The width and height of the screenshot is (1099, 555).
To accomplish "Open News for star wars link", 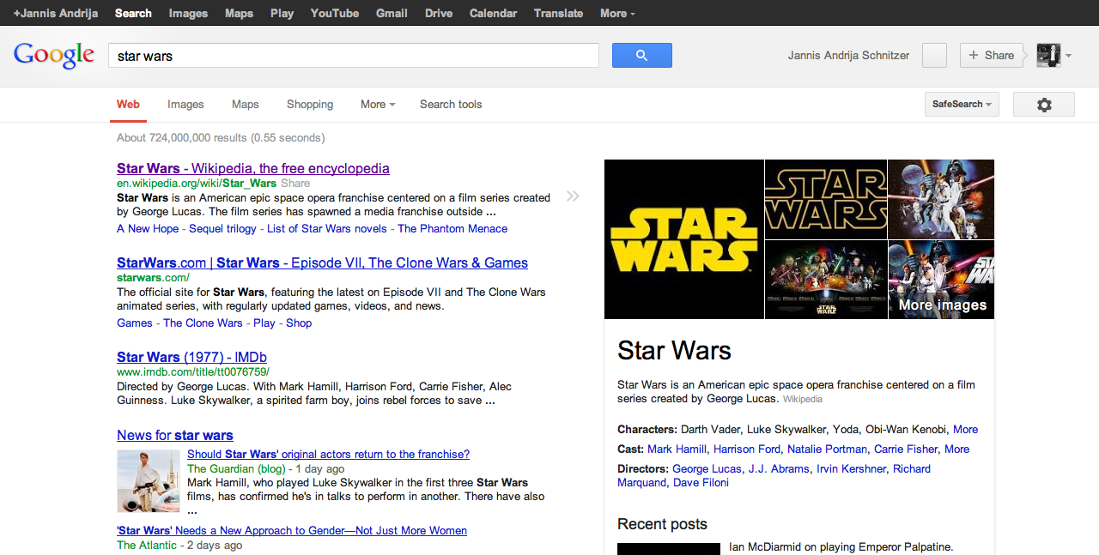I will 175,435.
